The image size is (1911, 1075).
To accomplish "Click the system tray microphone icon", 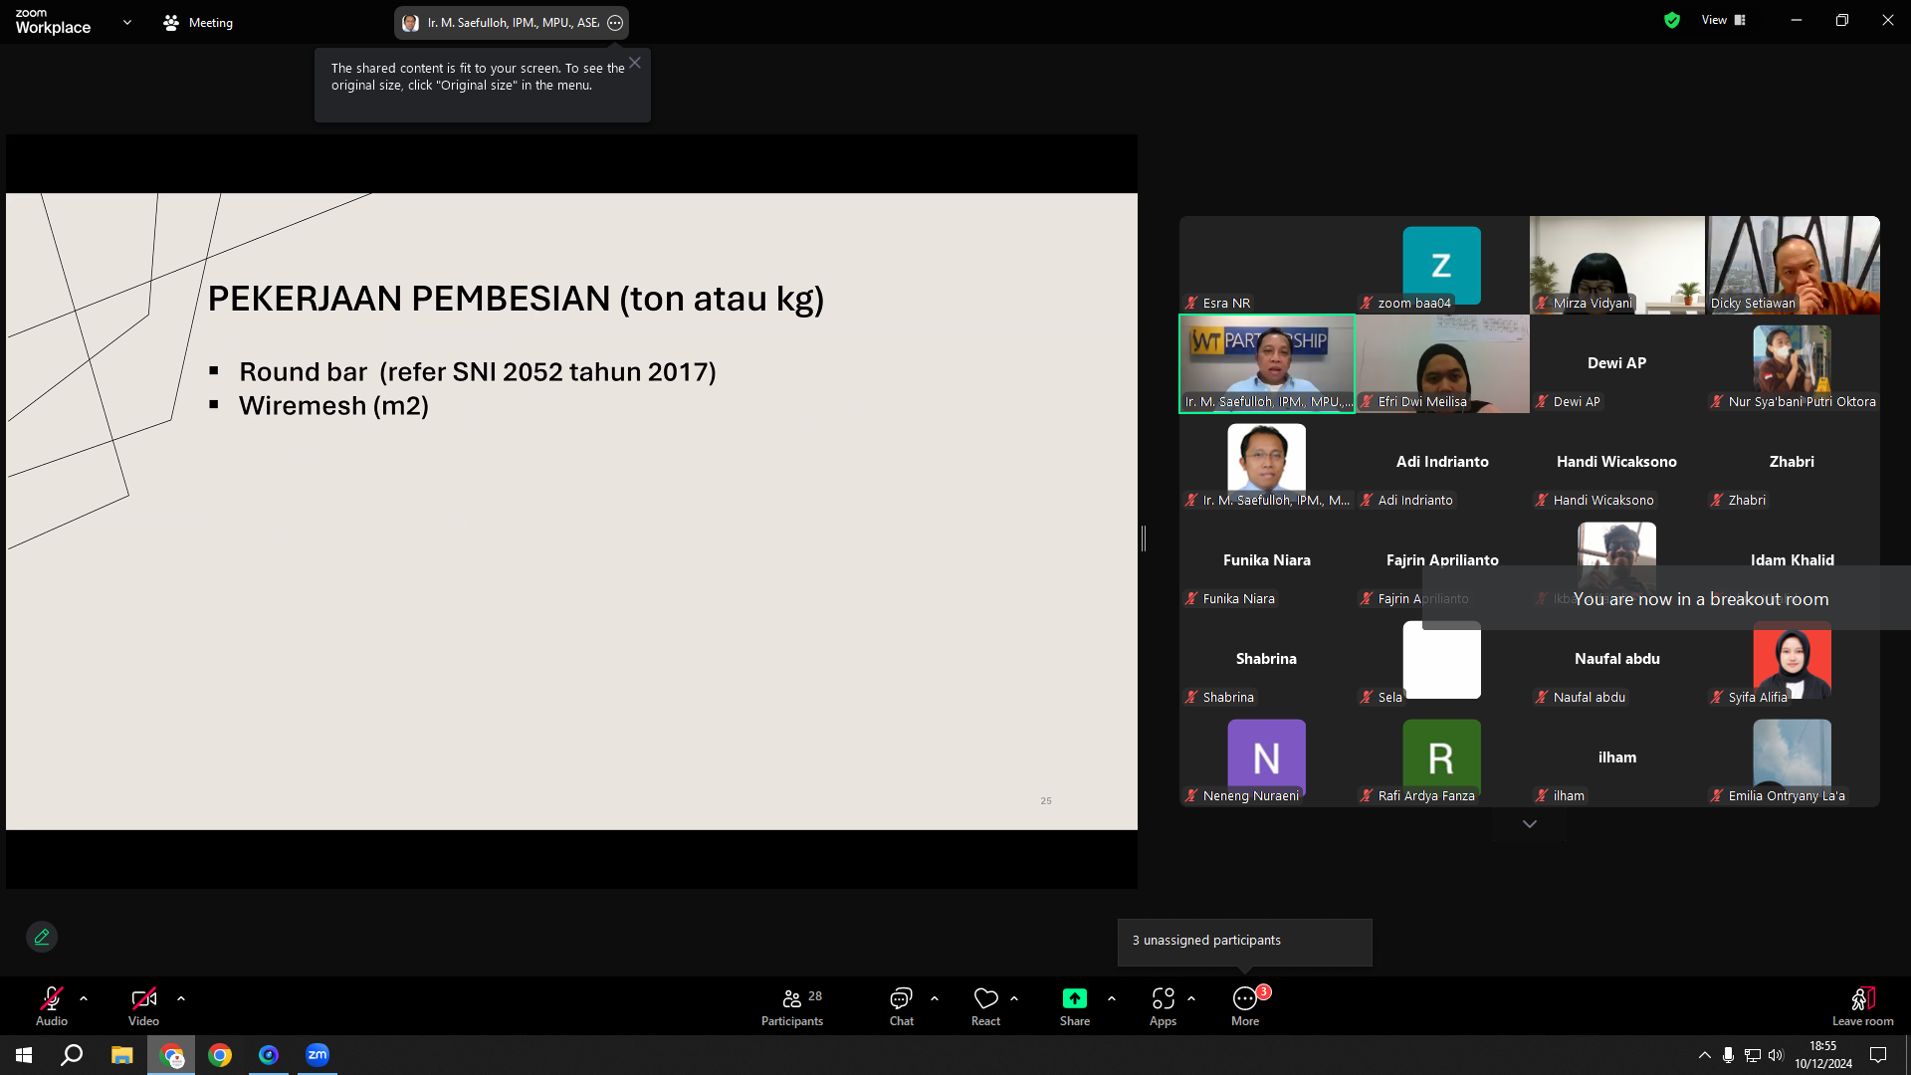I will [1729, 1055].
